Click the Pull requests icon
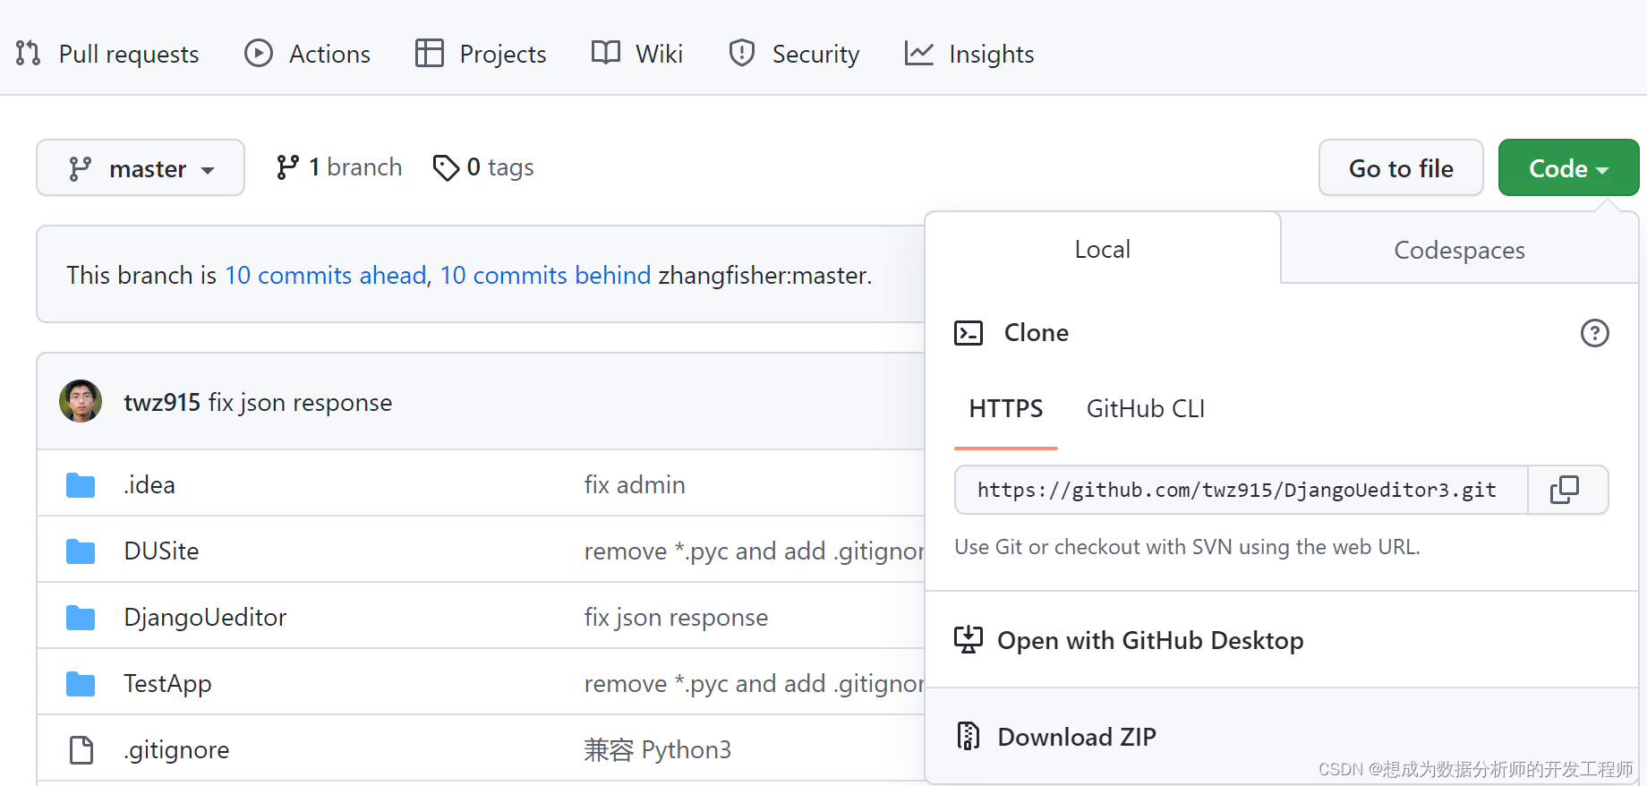This screenshot has height=786, width=1647. (28, 53)
